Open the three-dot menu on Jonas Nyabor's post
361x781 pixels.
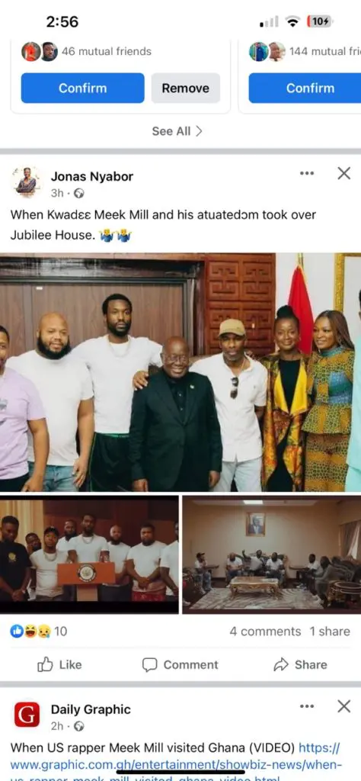307,173
